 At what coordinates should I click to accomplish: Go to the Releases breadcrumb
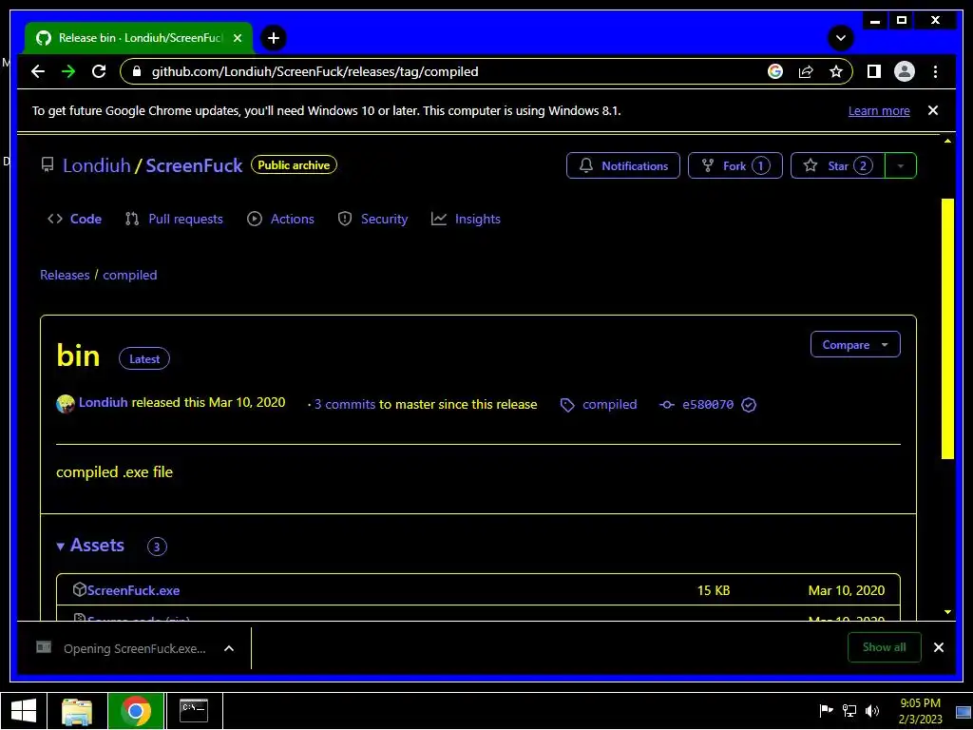coord(65,275)
